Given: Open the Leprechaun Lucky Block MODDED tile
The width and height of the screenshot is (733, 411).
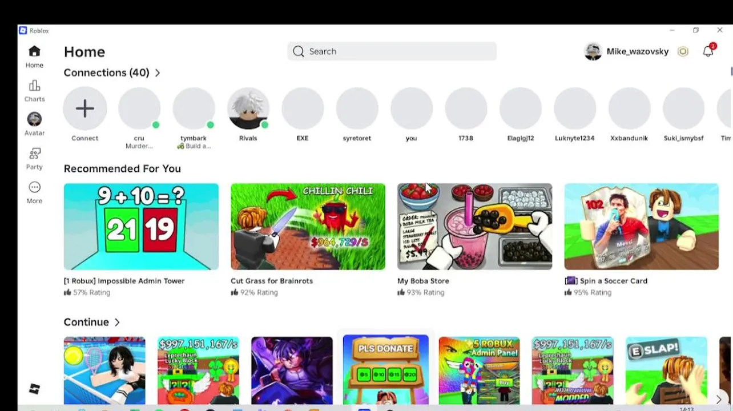Looking at the screenshot, I should click(573, 370).
